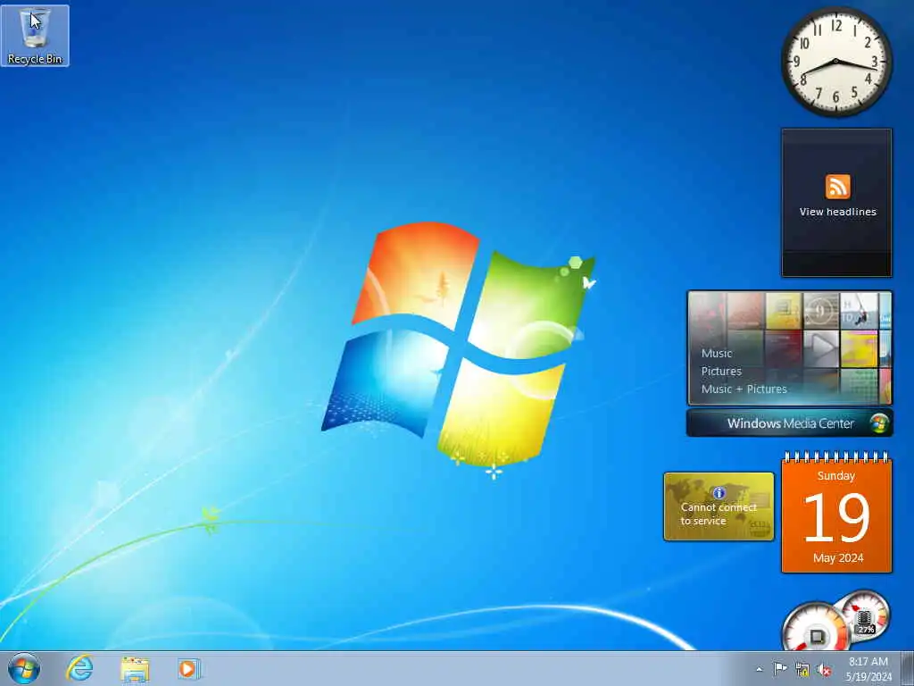Select Music in the Media Center gadget
Viewport: 914px width, 686px height.
pyautogui.click(x=717, y=353)
